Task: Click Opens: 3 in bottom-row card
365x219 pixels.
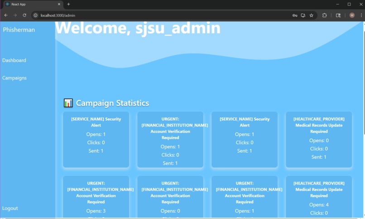Action: 96,211
